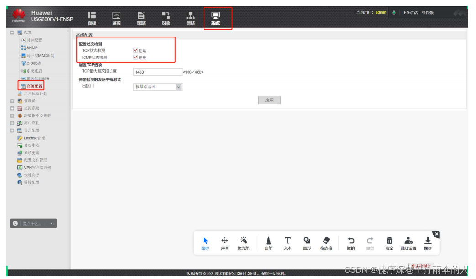The width and height of the screenshot is (476, 279).
Task: Open the 监控 (Monitor) top menu
Action: [x=116, y=19]
